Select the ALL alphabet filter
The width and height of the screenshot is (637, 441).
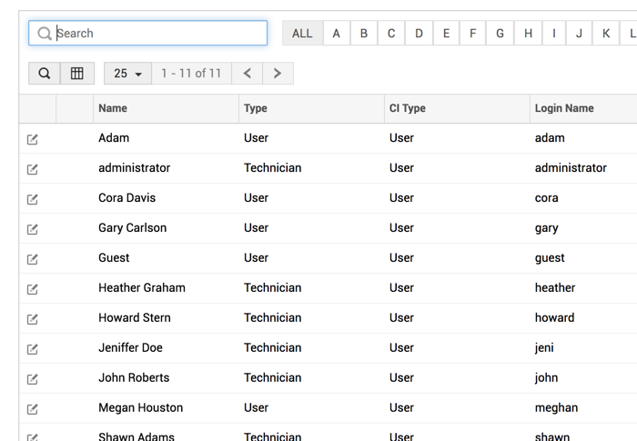[302, 34]
